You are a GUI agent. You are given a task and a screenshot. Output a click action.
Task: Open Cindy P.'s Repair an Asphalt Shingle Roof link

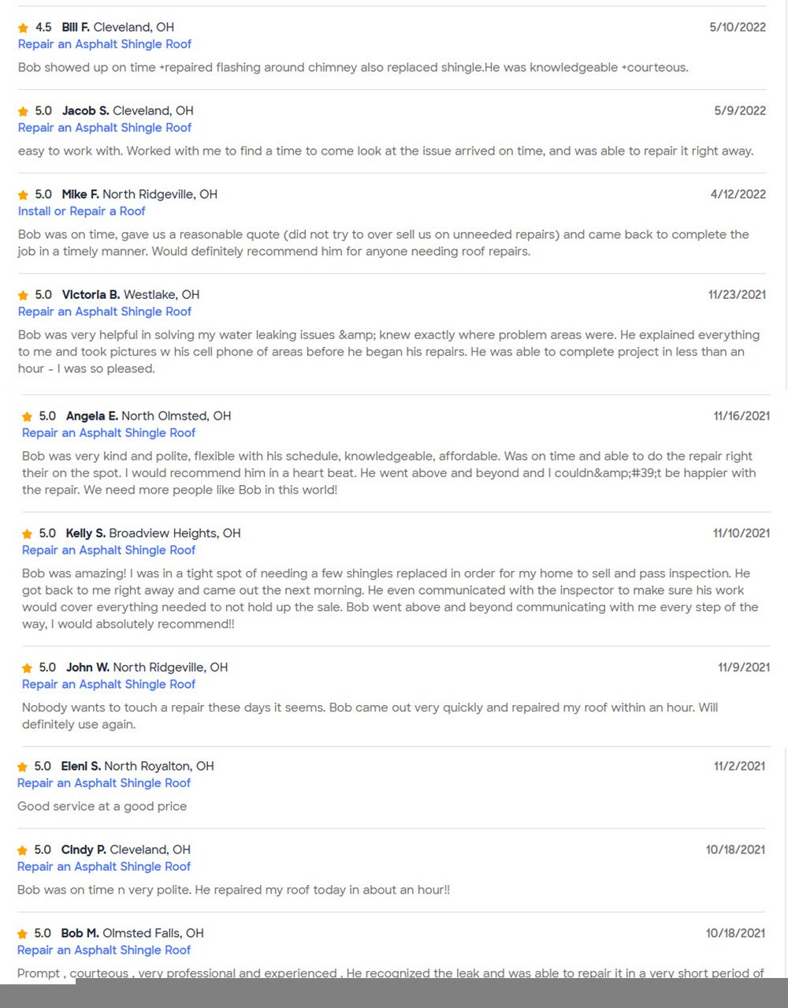(x=104, y=867)
